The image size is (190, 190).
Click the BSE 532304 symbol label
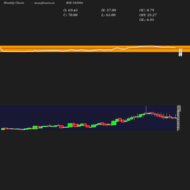(x=74, y=3)
